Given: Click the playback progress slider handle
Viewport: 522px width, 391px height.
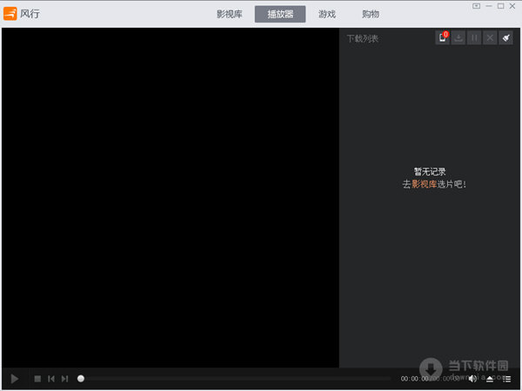Looking at the screenshot, I should click(x=81, y=379).
